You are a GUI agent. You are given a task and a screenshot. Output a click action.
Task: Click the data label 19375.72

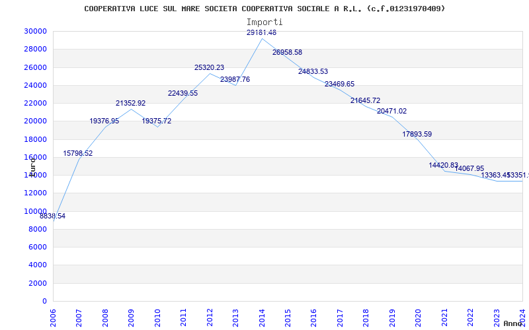[x=157, y=121]
